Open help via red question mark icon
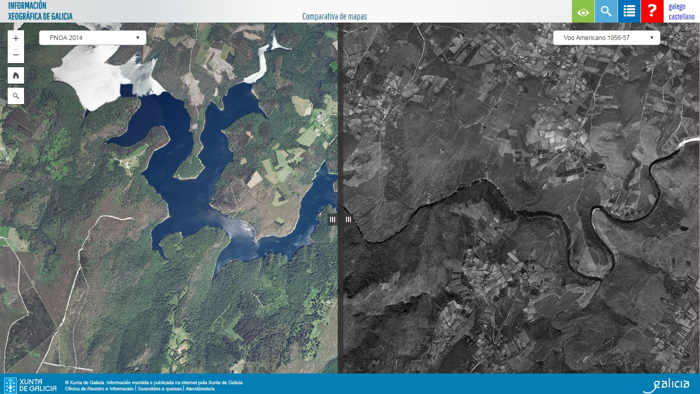Viewport: 700px width, 394px height. pos(652,11)
